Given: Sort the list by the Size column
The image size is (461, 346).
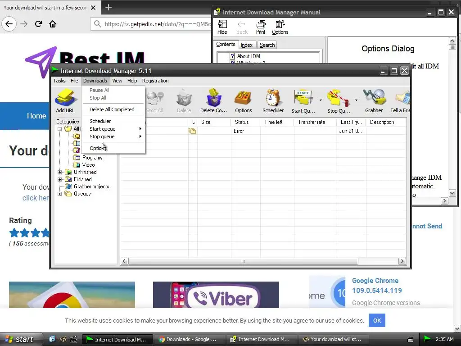Looking at the screenshot, I should pyautogui.click(x=214, y=122).
